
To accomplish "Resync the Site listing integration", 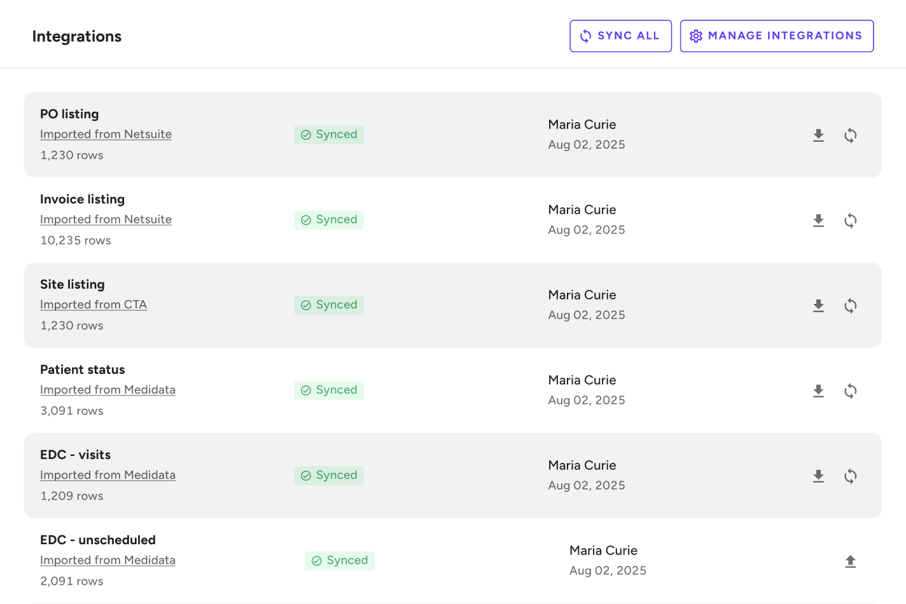I will (850, 306).
